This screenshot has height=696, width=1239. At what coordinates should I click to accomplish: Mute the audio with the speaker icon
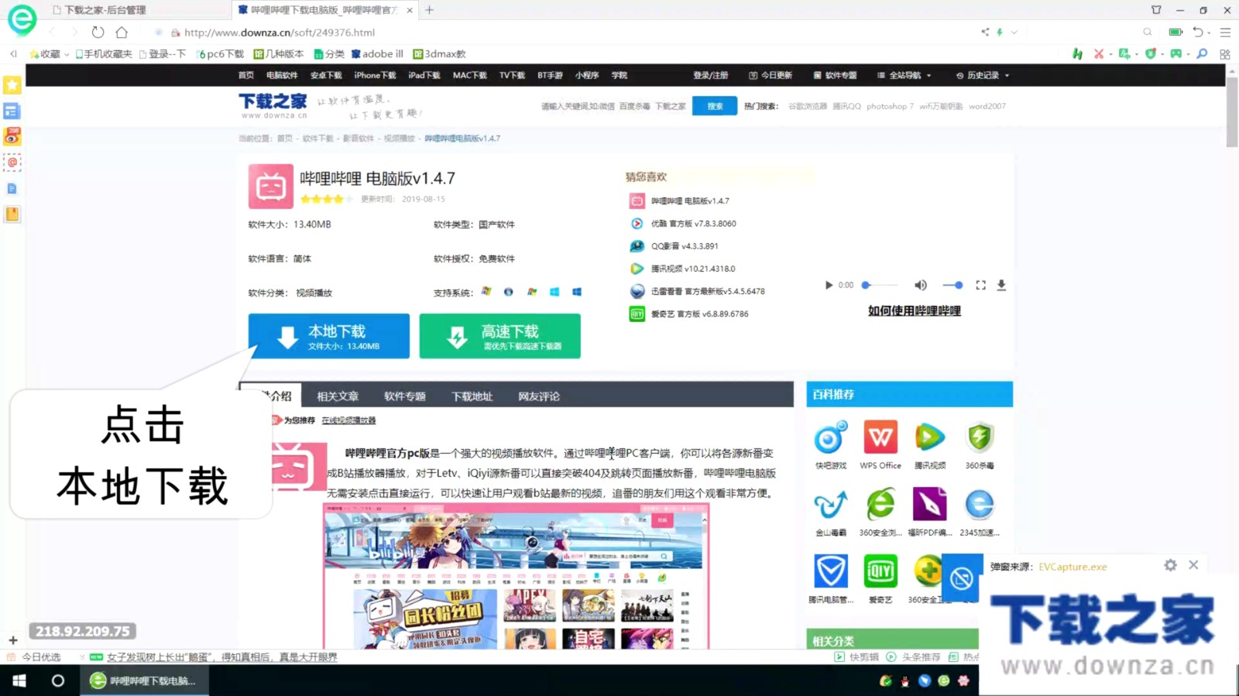coord(921,285)
